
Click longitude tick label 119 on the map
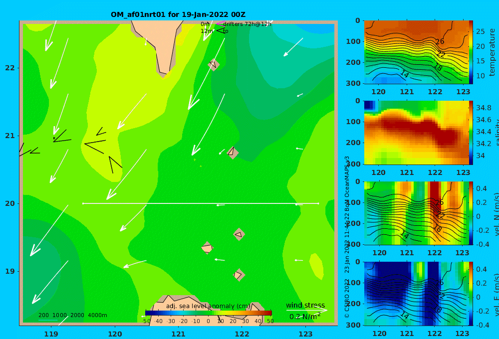pos(51,334)
